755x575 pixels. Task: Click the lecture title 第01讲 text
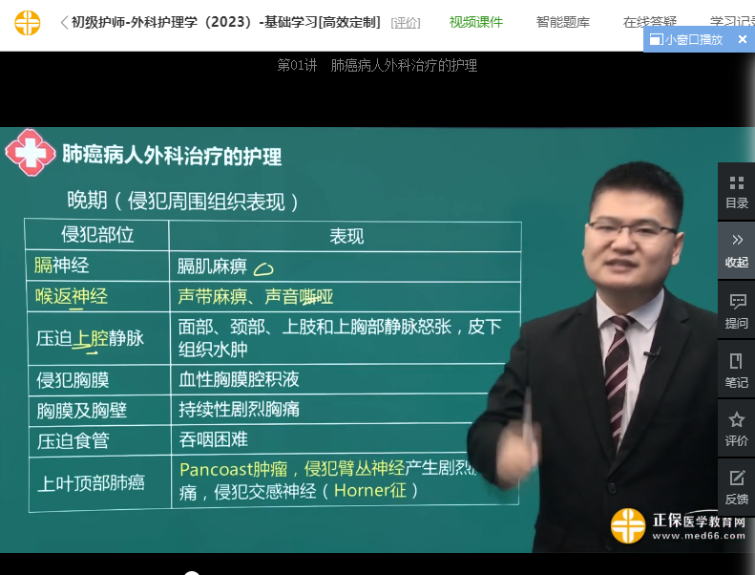click(377, 66)
